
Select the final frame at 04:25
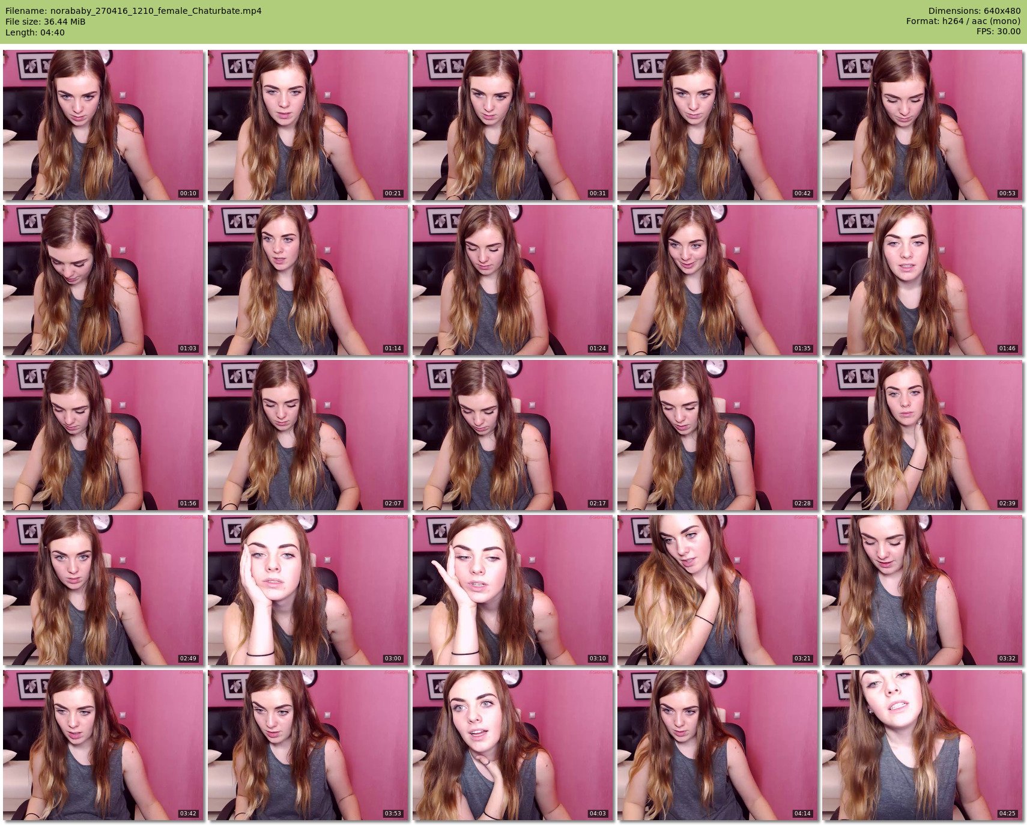922,745
